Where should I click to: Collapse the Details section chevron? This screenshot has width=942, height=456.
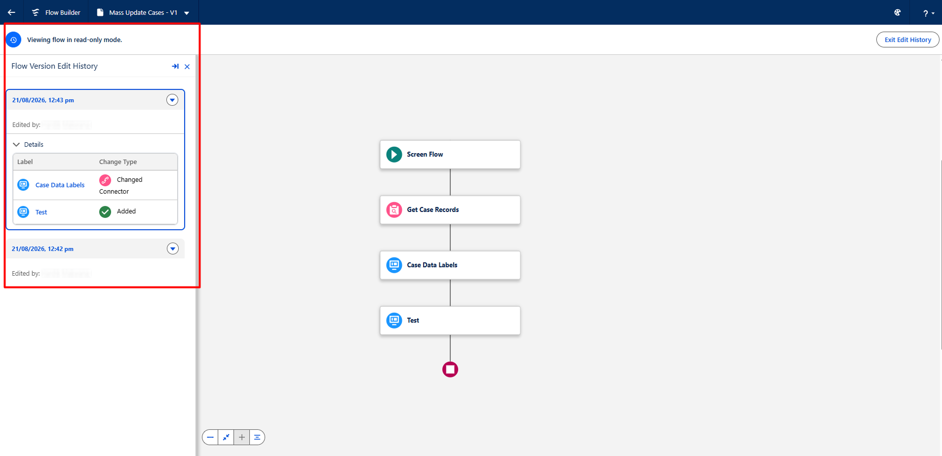coord(16,144)
